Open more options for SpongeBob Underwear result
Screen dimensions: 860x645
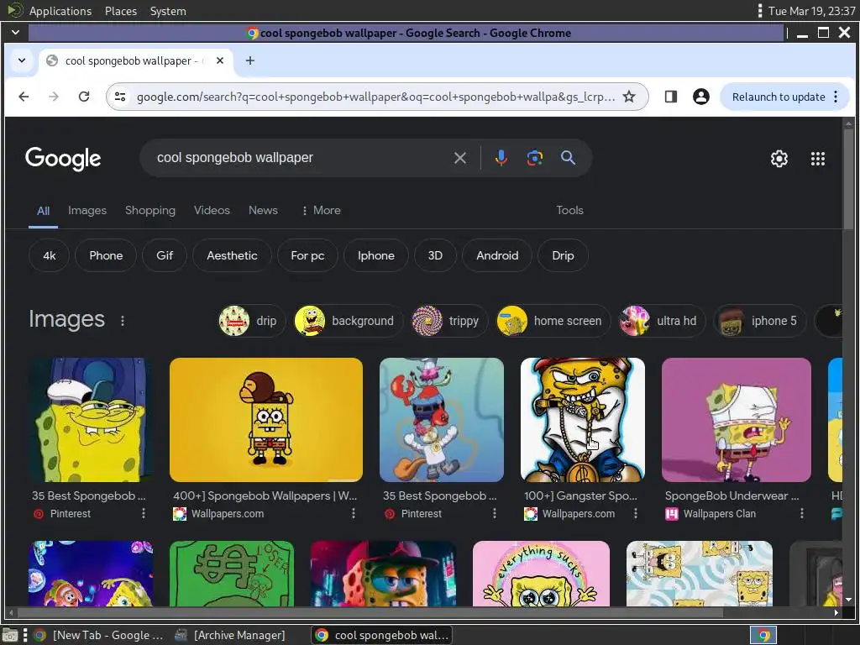tap(801, 513)
